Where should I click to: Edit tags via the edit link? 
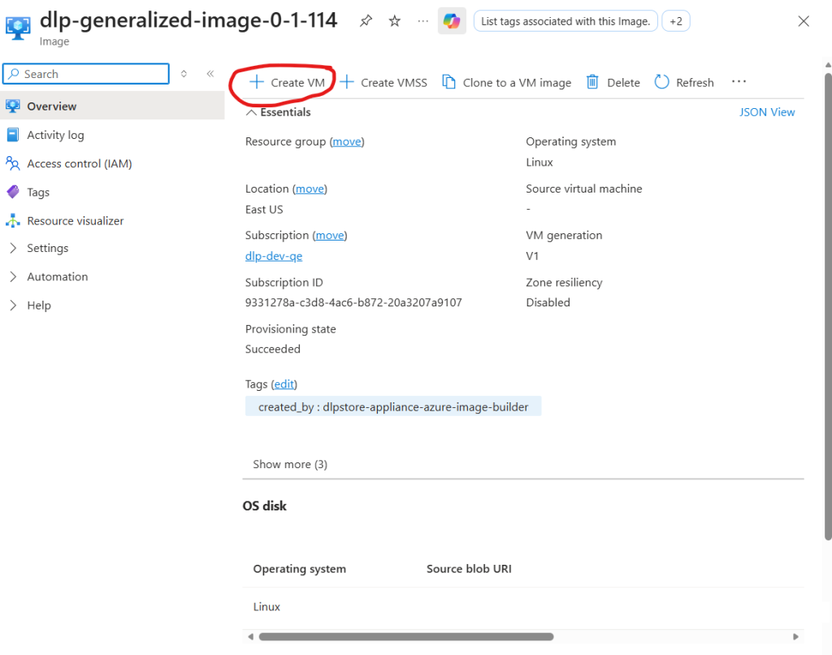point(284,384)
